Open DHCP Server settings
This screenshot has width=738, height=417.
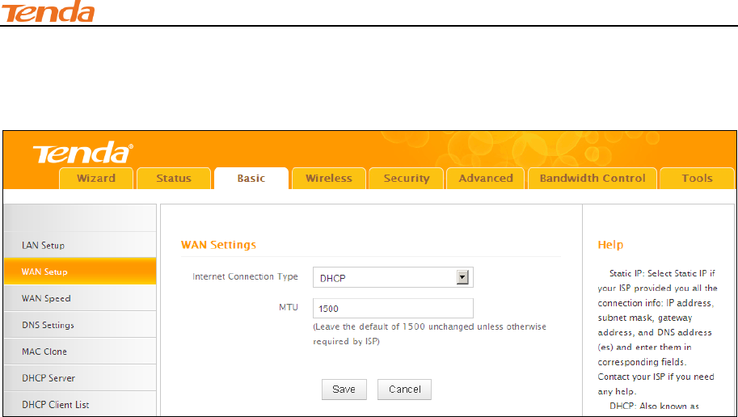[x=80, y=378]
